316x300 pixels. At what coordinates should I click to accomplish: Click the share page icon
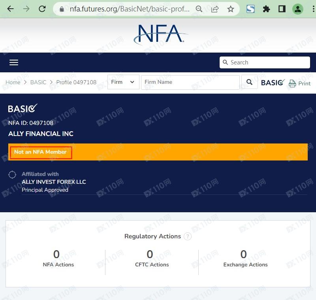[x=215, y=9]
